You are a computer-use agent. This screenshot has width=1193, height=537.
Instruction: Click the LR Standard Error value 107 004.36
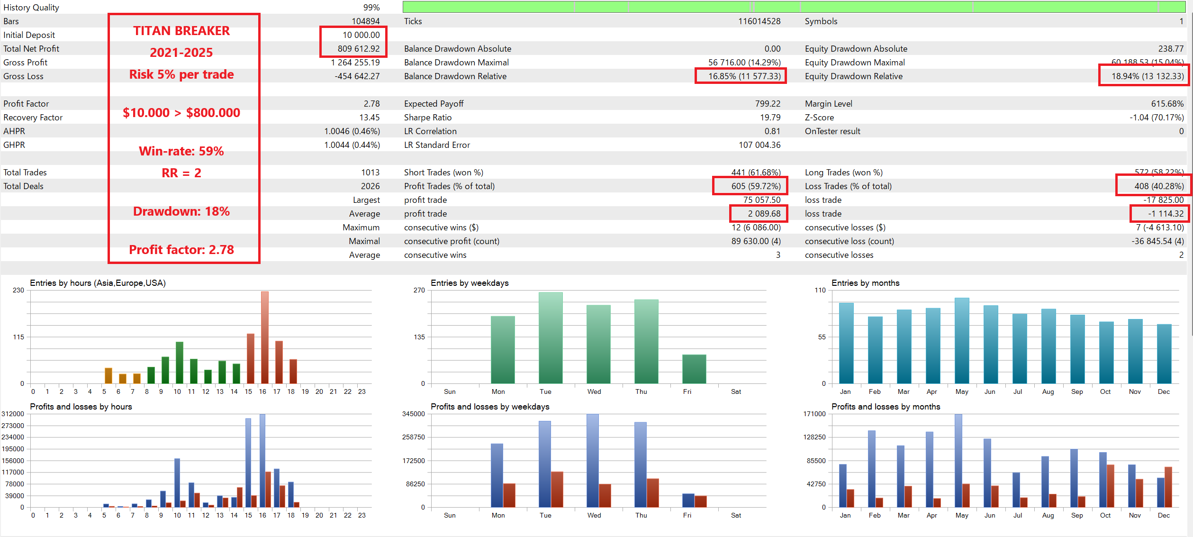pyautogui.click(x=759, y=145)
